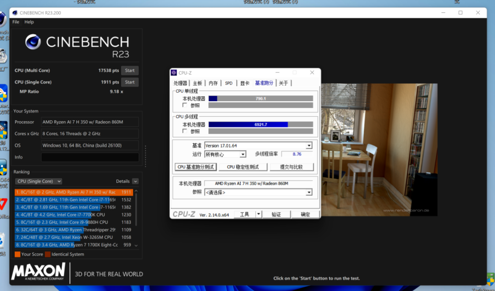
Task: Select ranking row 3 scoring 1382
Action: pos(73,207)
